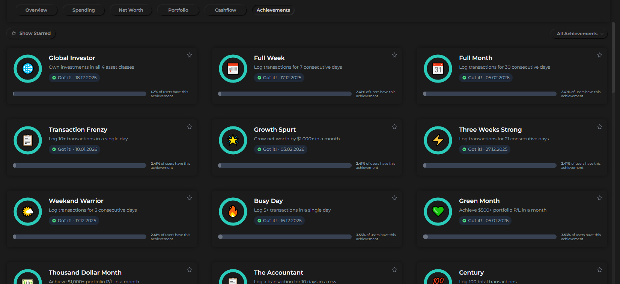
Task: Star the Century achievement
Action: coord(600,270)
